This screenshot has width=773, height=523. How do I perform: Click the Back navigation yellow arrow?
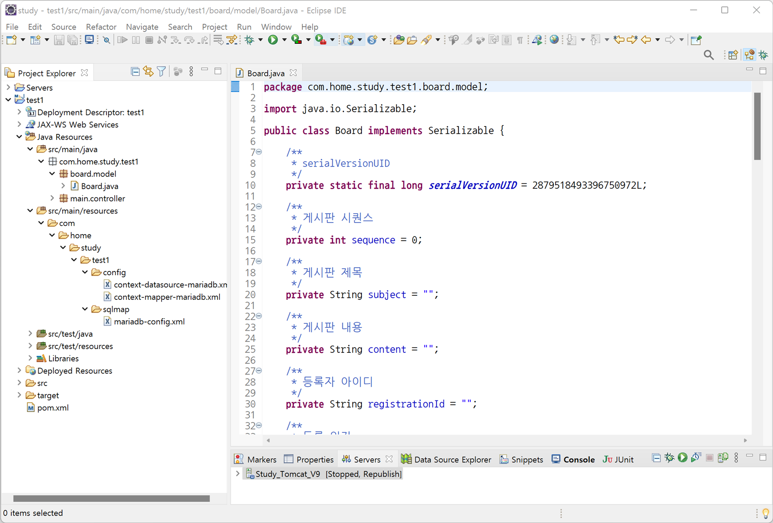[x=646, y=40]
